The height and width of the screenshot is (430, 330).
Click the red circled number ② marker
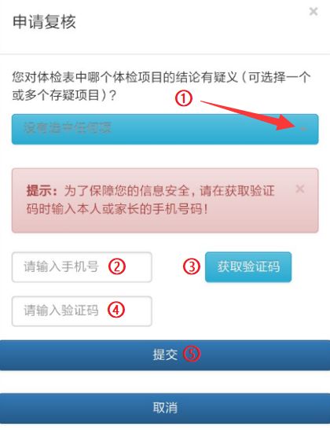(x=117, y=266)
